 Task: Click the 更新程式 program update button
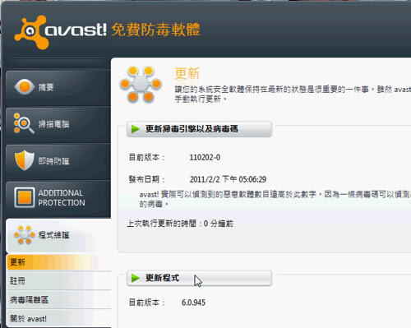tap(199, 278)
